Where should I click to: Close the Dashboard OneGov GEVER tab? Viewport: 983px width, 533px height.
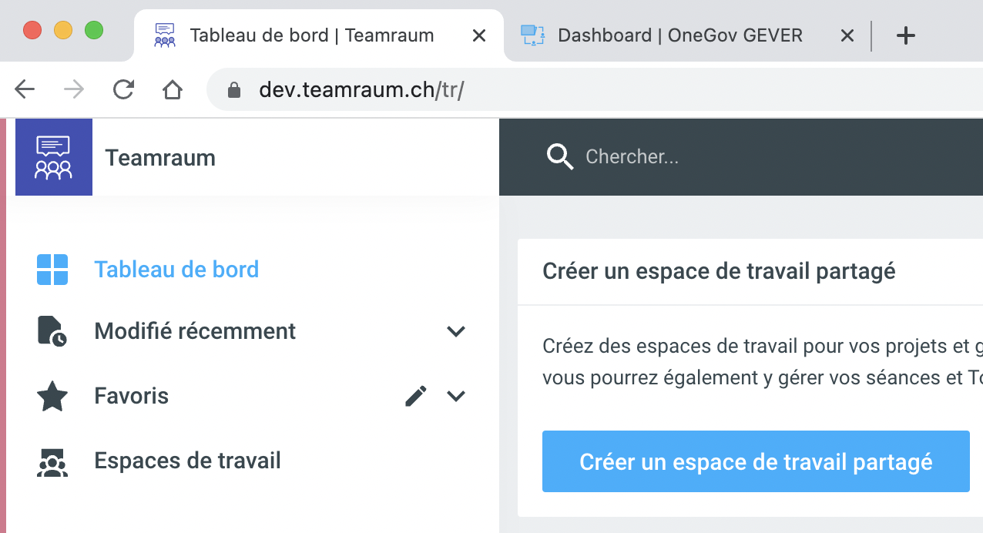point(847,35)
